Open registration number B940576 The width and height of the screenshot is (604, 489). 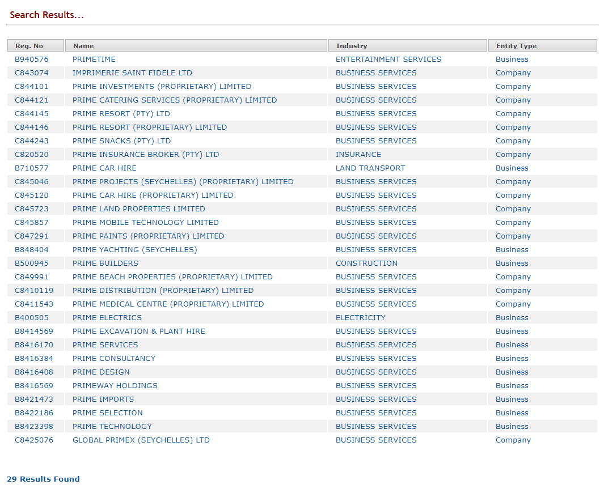32,59
